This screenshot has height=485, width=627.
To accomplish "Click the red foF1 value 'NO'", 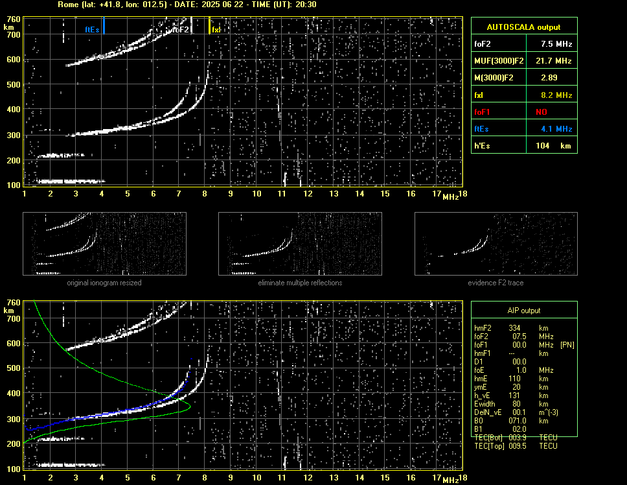I will pos(541,112).
